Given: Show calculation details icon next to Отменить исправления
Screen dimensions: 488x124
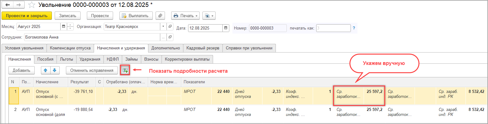Looking at the screenshot, I should (125, 70).
